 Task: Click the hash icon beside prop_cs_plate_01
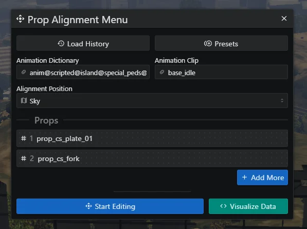(24, 138)
